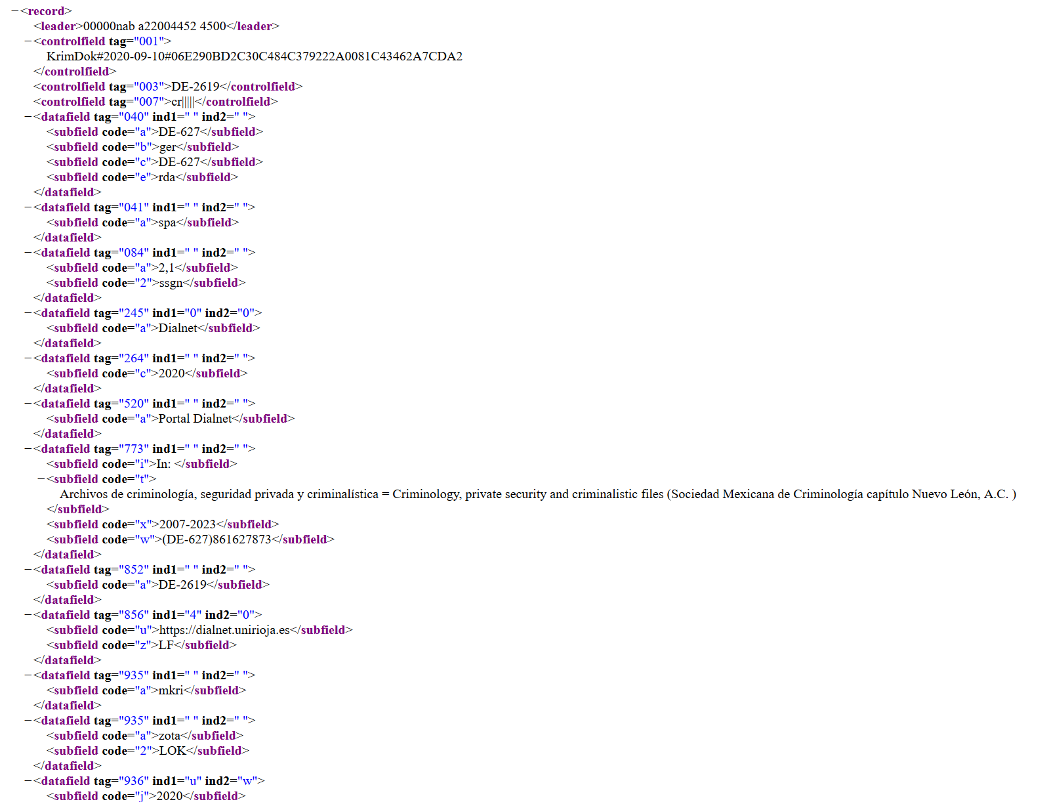
Task: Click the (DE-627)861627873 identifier
Action: tap(217, 539)
